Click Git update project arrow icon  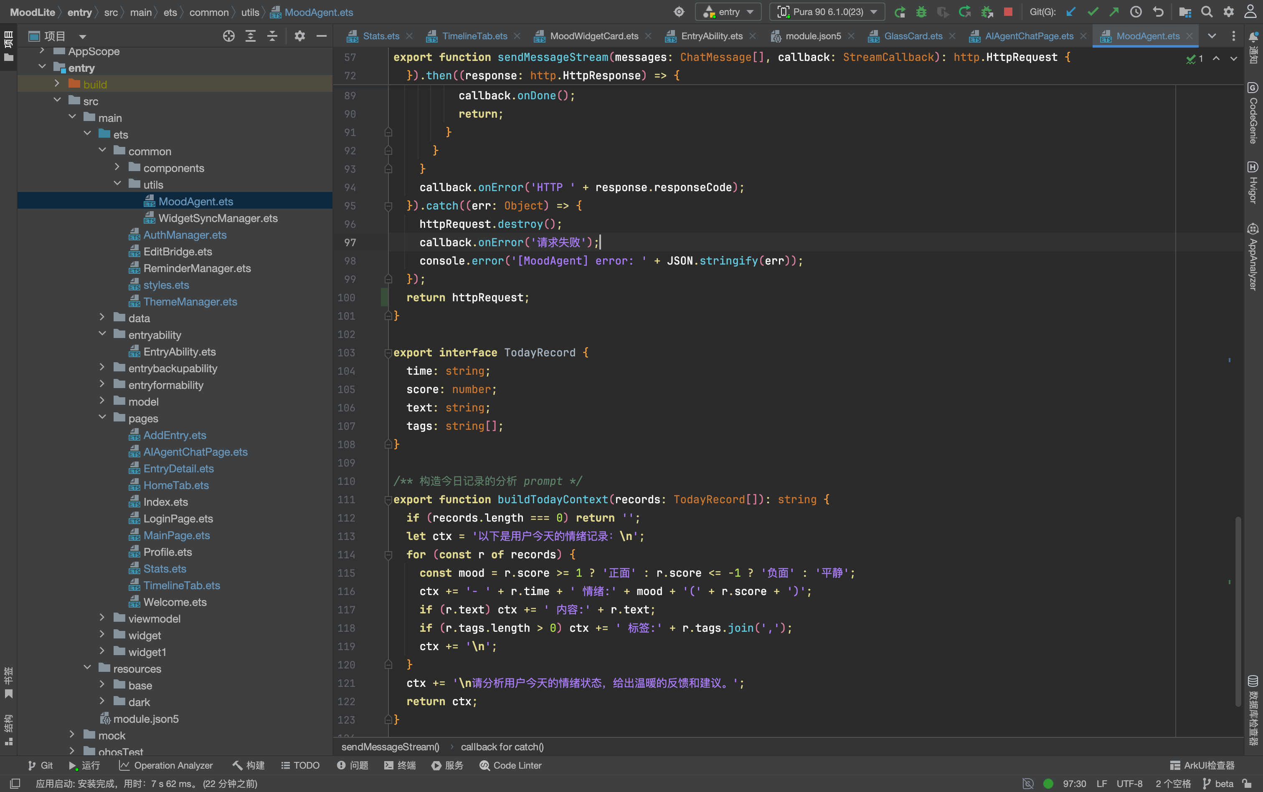1071,12
